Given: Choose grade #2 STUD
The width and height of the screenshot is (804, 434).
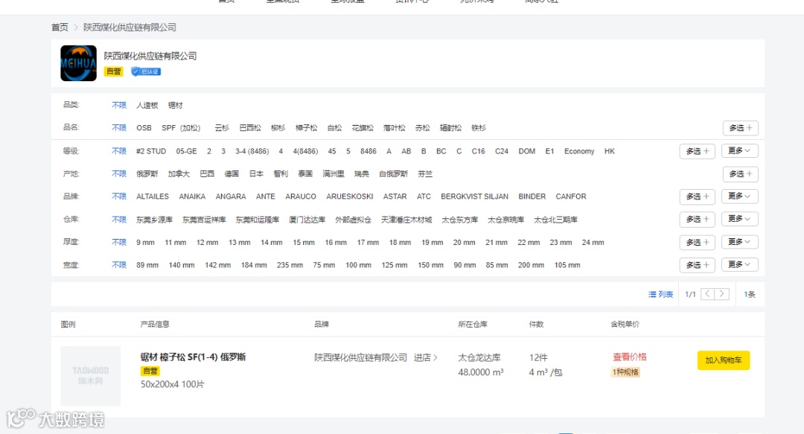Looking at the screenshot, I should pyautogui.click(x=150, y=151).
